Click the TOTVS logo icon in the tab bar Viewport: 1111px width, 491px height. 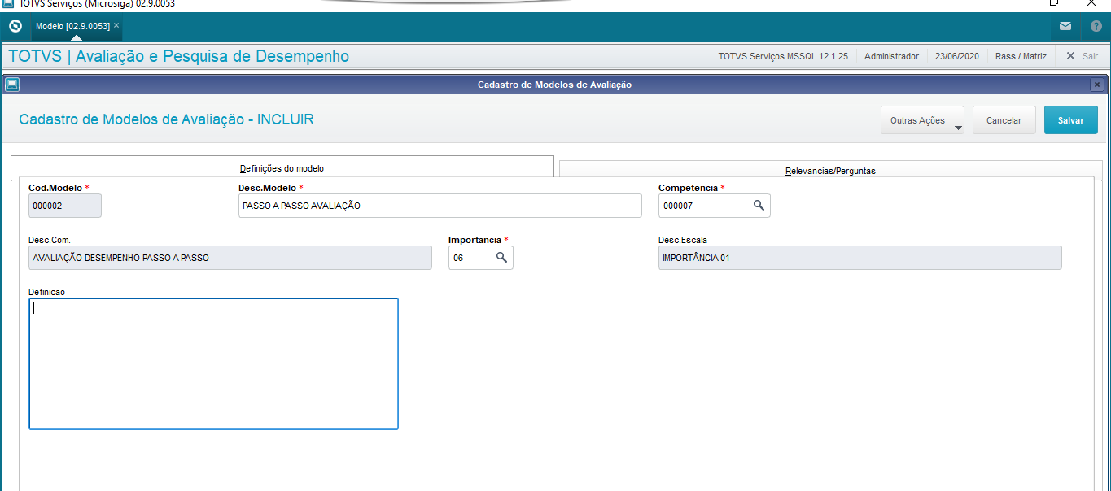click(15, 26)
